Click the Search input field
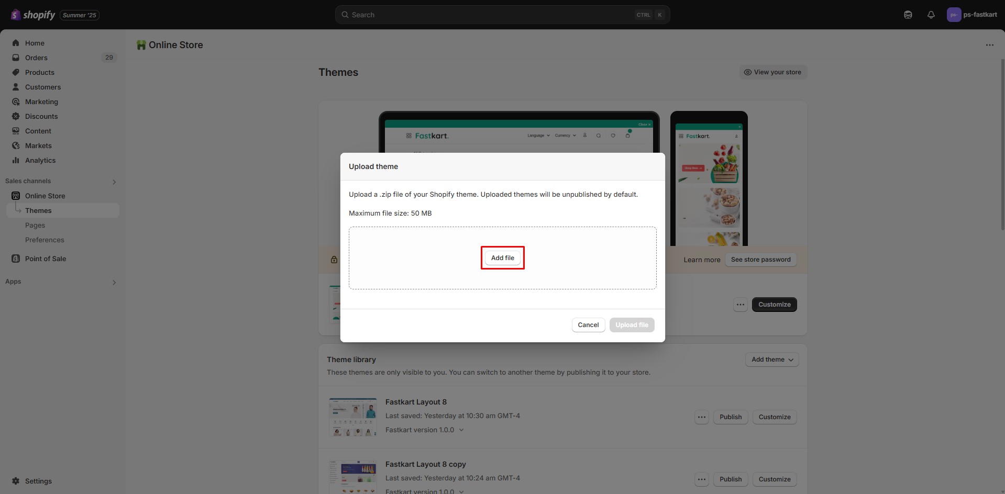 coord(503,15)
